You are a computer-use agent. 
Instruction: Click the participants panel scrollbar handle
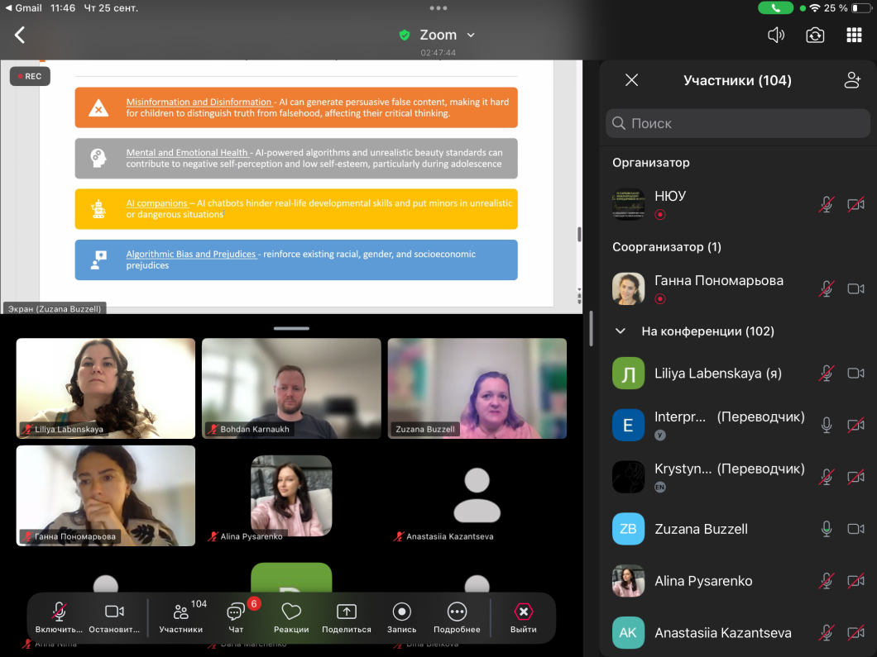click(591, 328)
